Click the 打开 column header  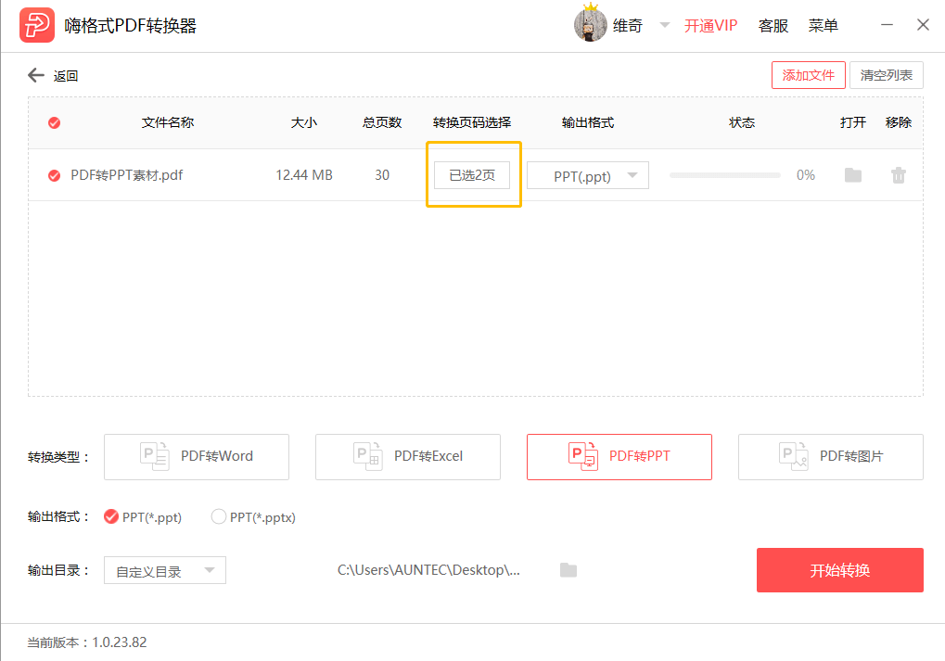(x=853, y=123)
